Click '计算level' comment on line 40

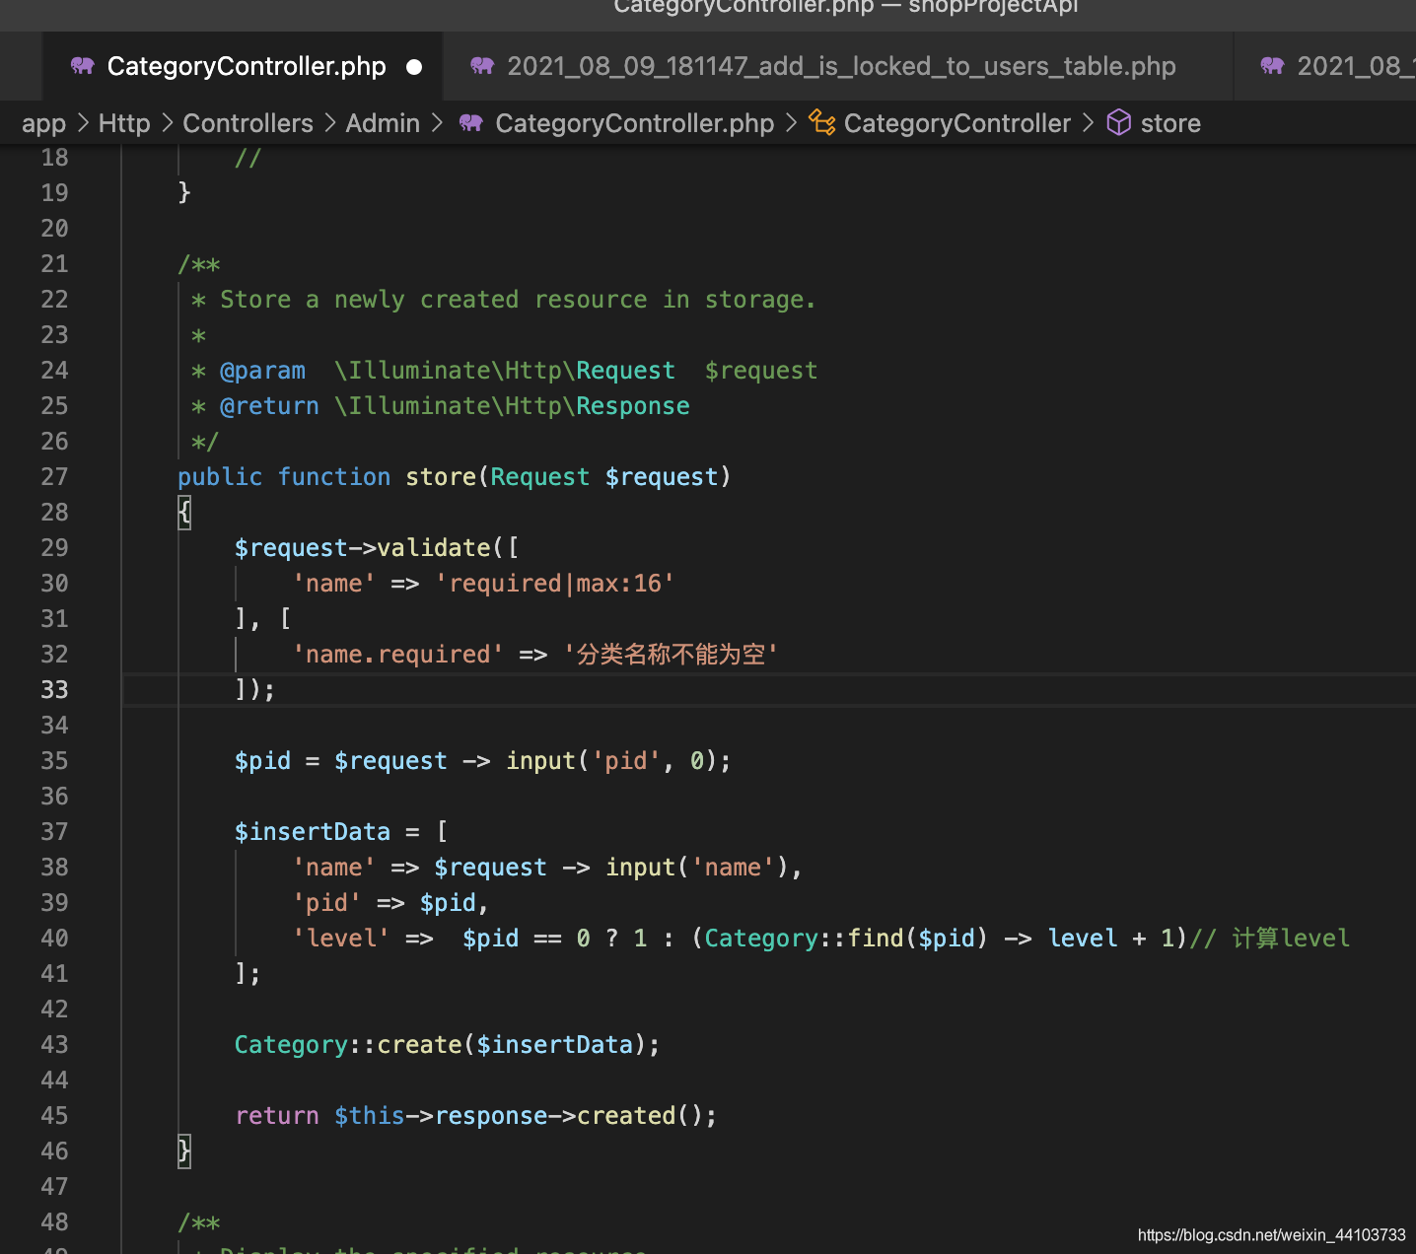click(1290, 939)
